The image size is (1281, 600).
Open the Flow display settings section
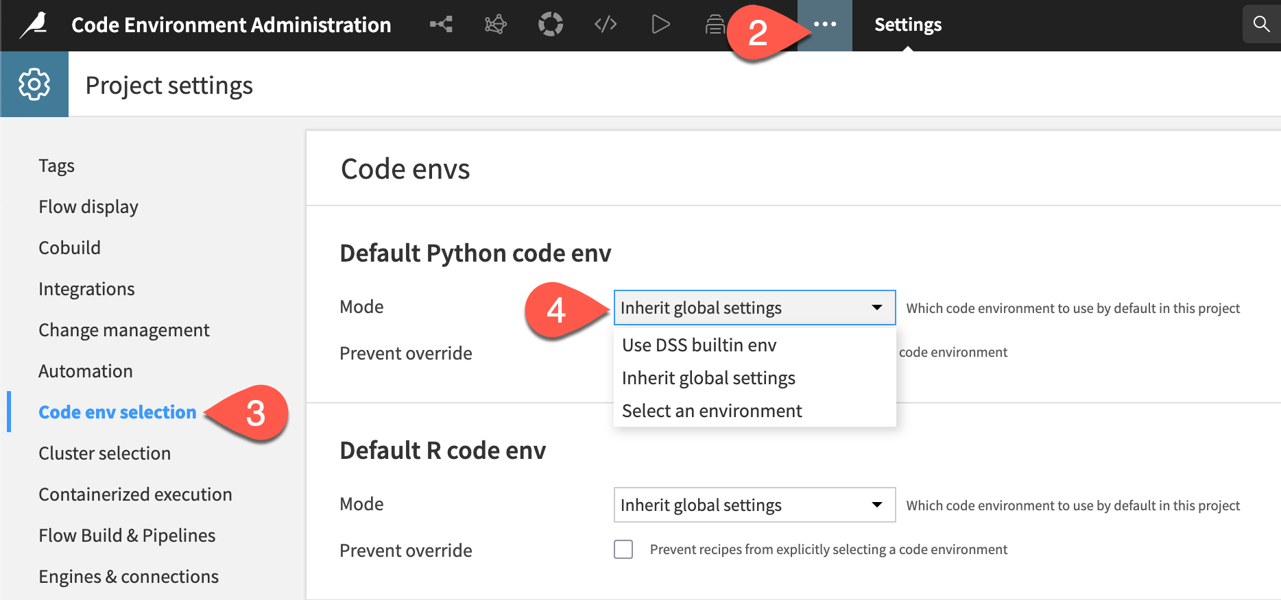(x=88, y=207)
